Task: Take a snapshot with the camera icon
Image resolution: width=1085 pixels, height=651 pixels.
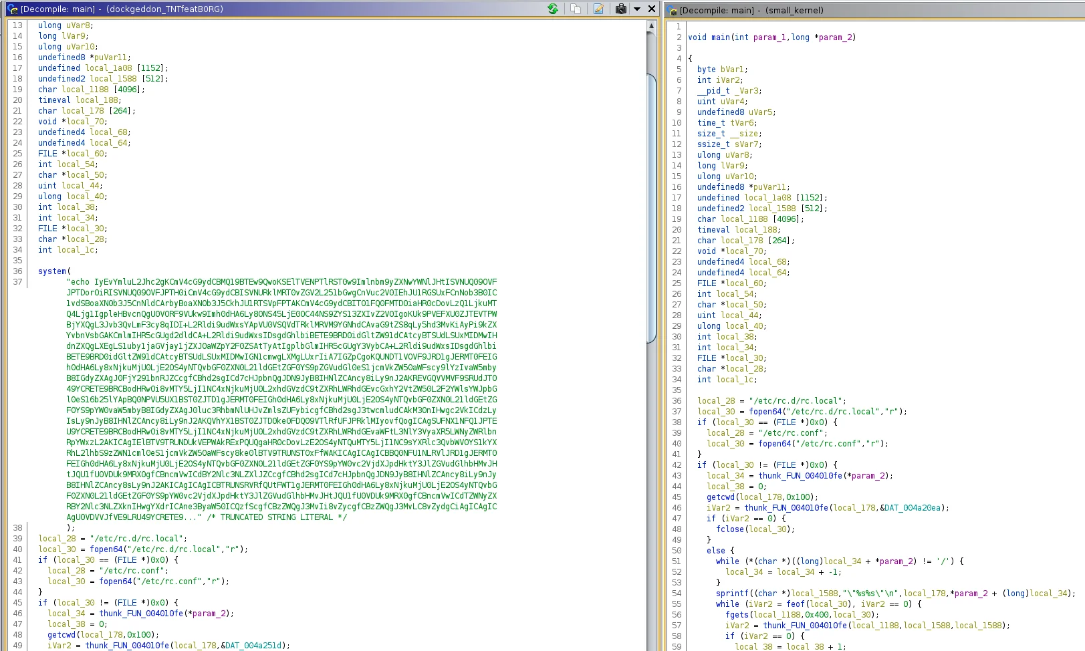Action: (x=621, y=9)
